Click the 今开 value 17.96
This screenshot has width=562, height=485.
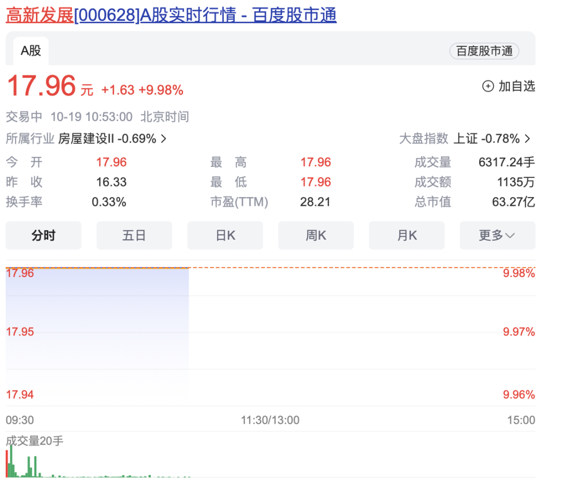click(111, 162)
